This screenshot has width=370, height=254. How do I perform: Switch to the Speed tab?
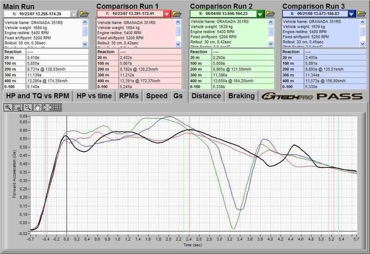[x=156, y=96]
